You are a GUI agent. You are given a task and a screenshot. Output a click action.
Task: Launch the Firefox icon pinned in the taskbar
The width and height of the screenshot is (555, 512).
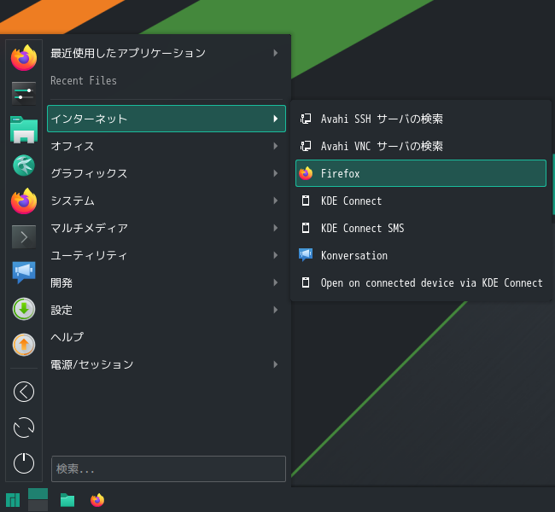(97, 500)
